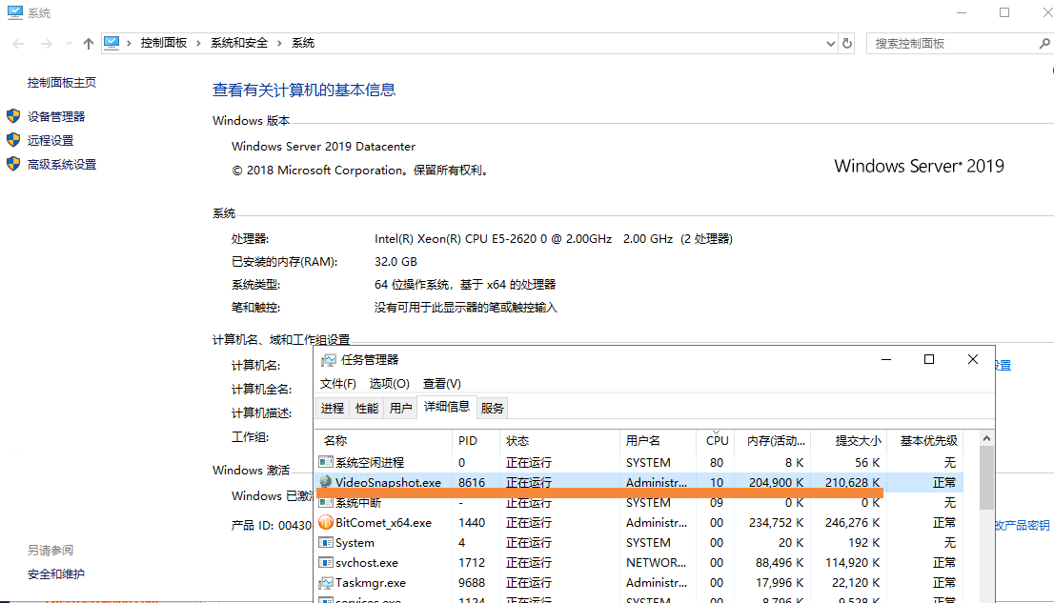Select the System process row
Image resolution: width=1054 pixels, height=603 pixels.
click(638, 542)
